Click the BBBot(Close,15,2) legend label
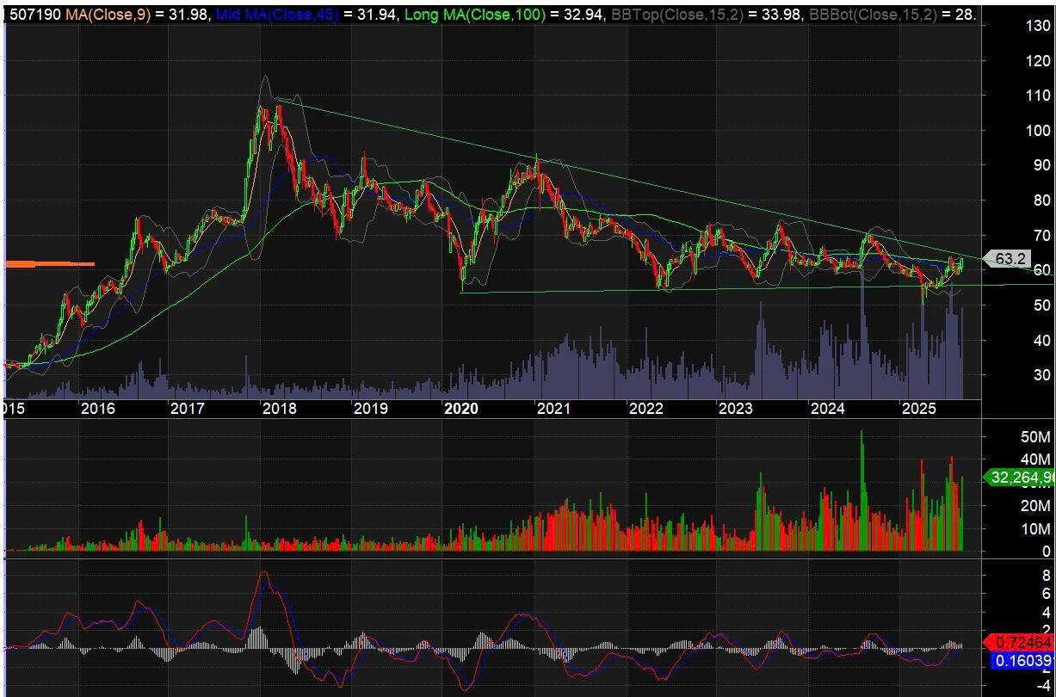 tap(873, 15)
